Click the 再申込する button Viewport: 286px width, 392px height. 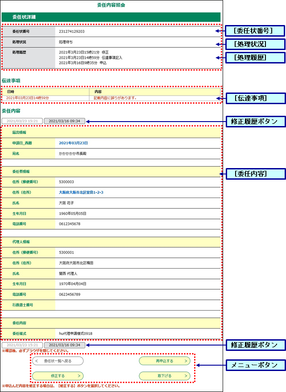tap(165, 361)
